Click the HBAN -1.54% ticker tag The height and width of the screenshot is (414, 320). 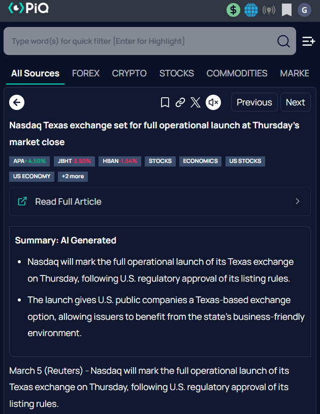pyautogui.click(x=120, y=161)
